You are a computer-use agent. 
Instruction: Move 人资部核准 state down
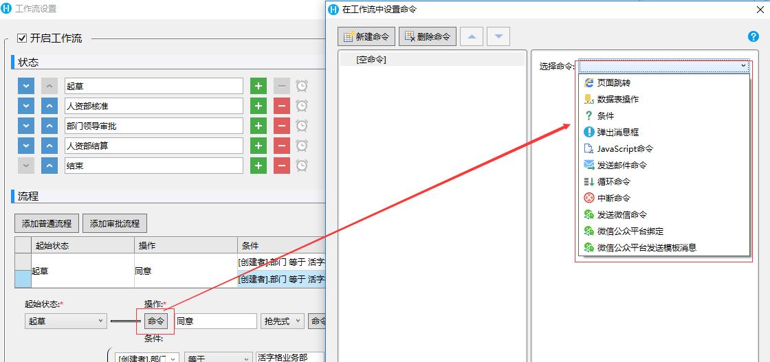pos(26,106)
